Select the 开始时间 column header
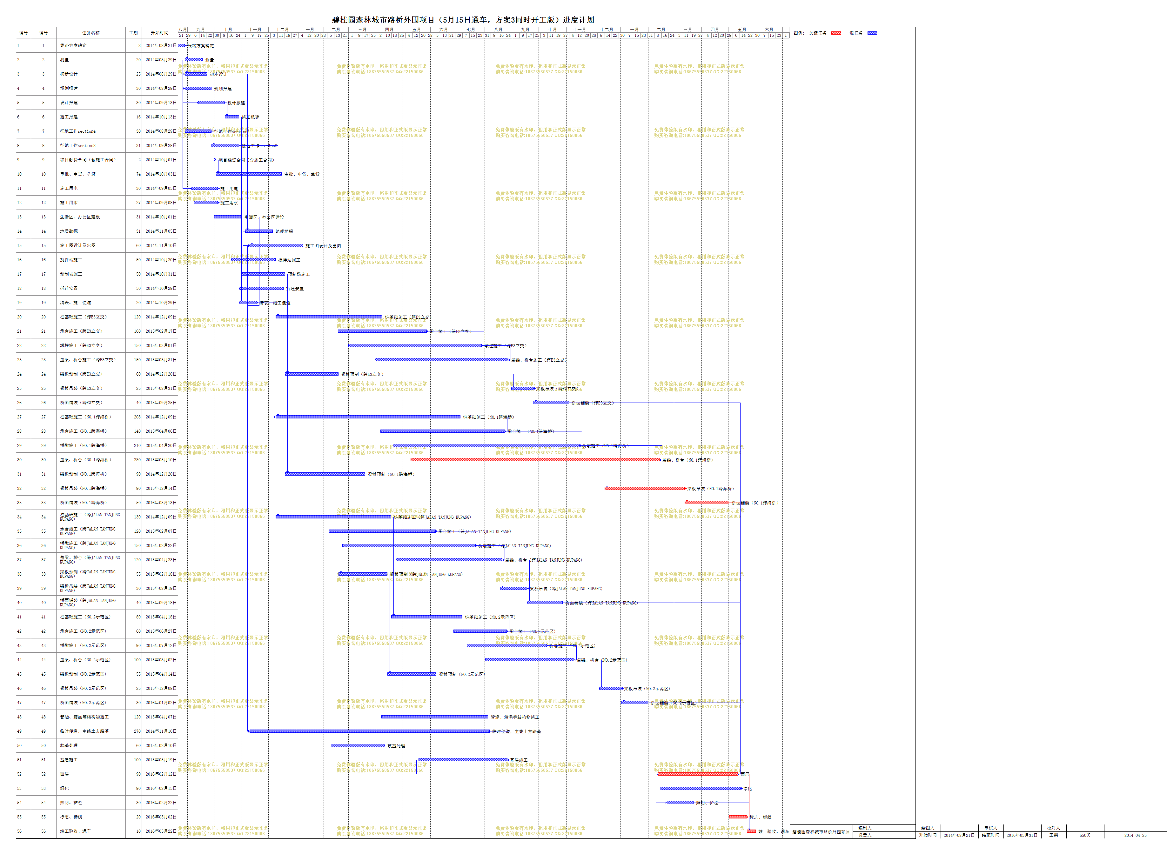Image resolution: width=1167 pixels, height=854 pixels. (x=160, y=33)
